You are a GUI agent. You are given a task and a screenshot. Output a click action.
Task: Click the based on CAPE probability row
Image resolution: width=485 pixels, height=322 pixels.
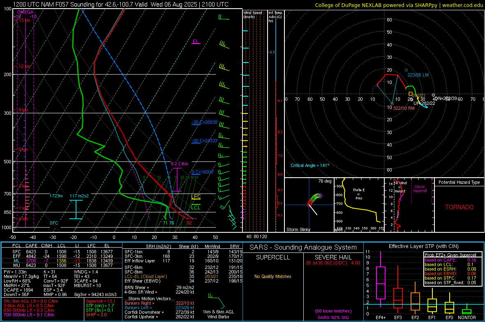click(x=450, y=260)
